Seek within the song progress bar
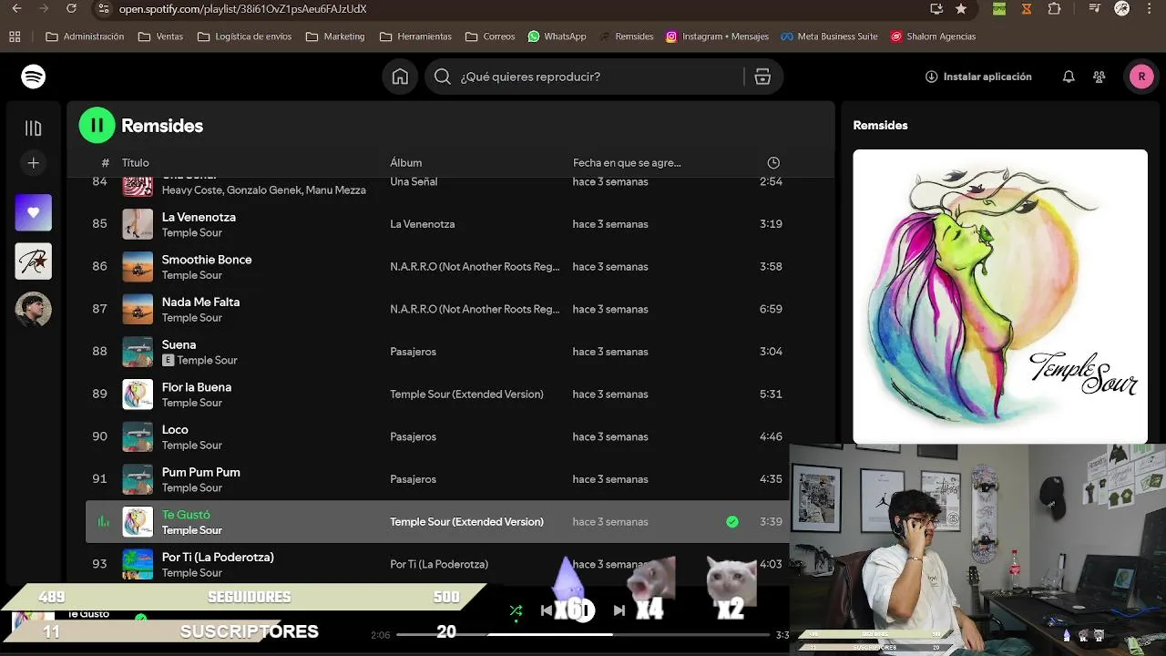 [x=584, y=634]
